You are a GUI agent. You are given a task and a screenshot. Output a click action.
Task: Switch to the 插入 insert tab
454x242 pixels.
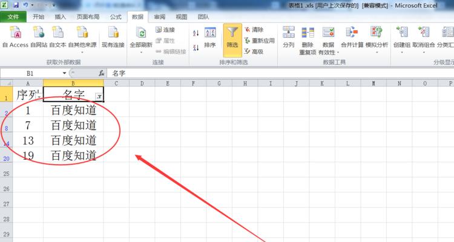[60, 17]
